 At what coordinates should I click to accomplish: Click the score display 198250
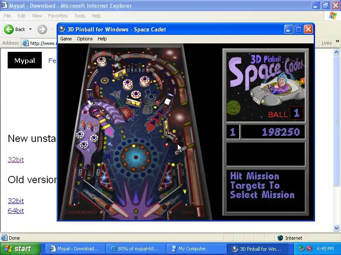[280, 132]
